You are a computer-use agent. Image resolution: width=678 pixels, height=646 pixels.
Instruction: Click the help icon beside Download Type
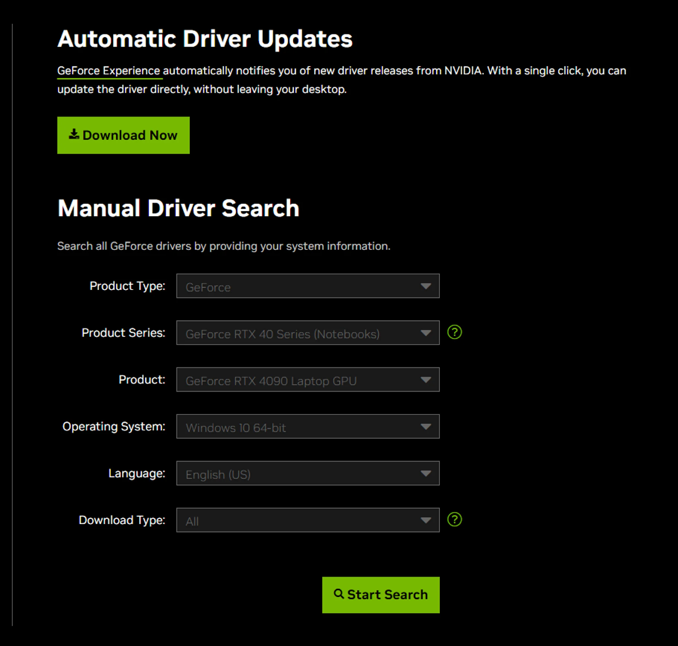[x=454, y=519]
